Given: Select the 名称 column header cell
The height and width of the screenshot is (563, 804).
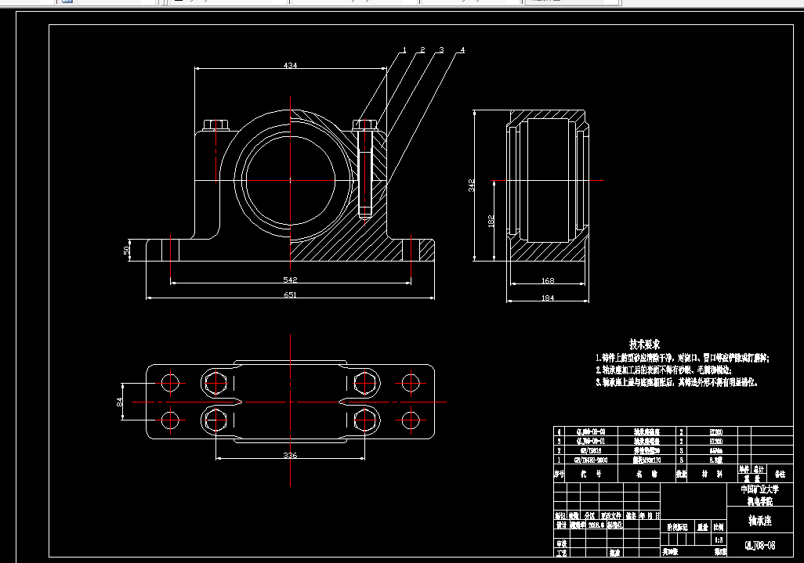Looking at the screenshot, I should (646, 474).
